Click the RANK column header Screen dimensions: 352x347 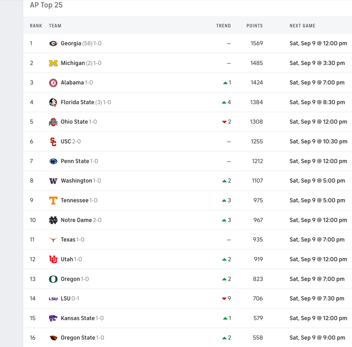[x=36, y=26]
